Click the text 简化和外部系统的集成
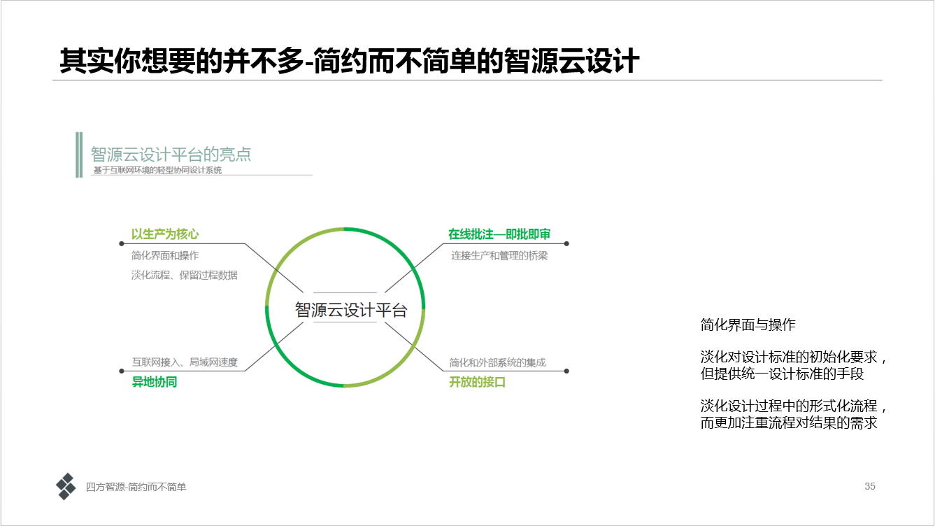The image size is (935, 526). click(497, 362)
